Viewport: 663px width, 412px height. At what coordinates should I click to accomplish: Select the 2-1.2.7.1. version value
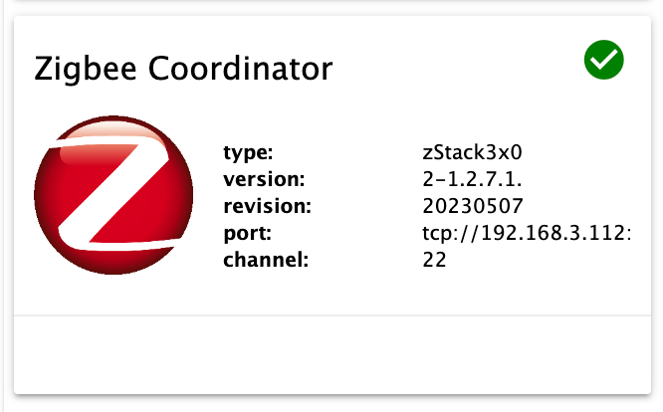(473, 180)
